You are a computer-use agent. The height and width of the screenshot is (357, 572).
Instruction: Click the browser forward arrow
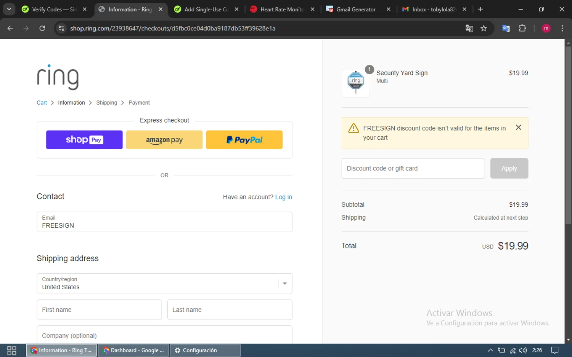[x=26, y=28]
